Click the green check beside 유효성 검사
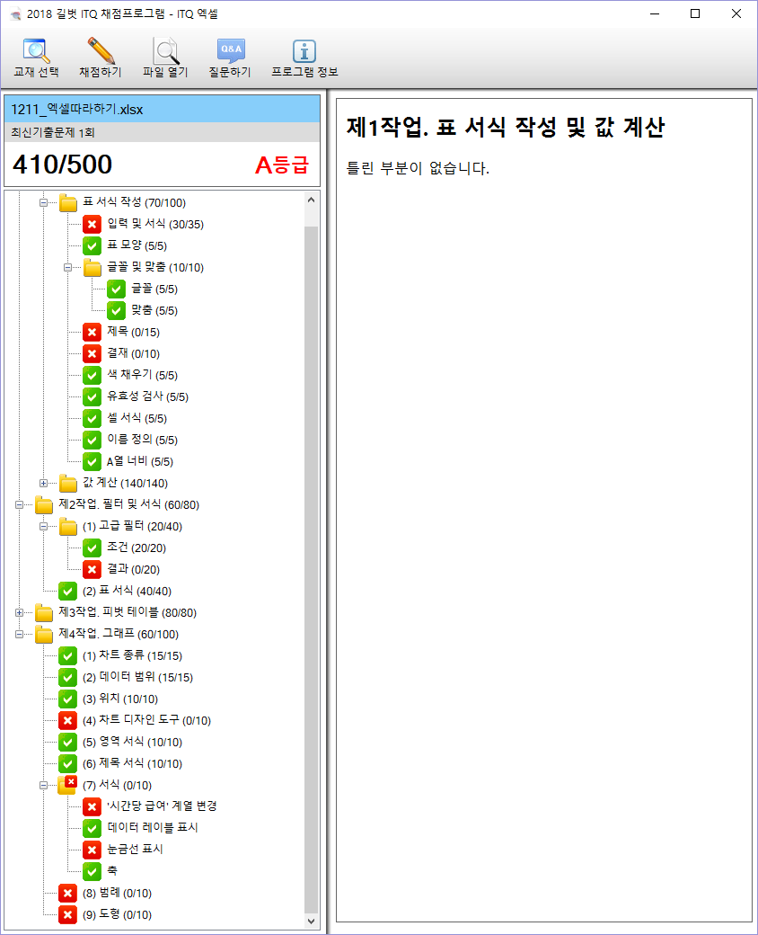The width and height of the screenshot is (758, 935). click(x=92, y=396)
